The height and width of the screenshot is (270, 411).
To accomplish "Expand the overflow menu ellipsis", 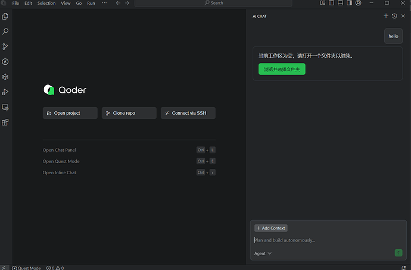I will (x=104, y=3).
